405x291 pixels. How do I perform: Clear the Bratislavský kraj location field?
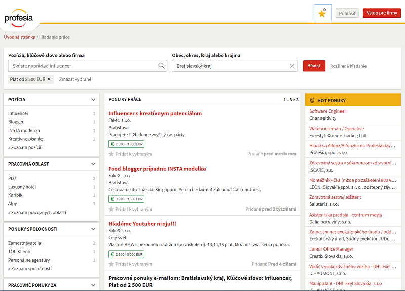(292, 66)
